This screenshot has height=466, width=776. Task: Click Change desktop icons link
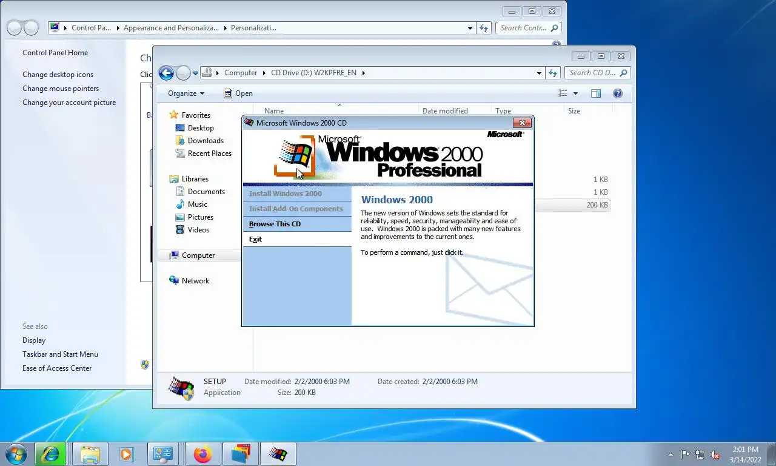[x=58, y=75]
